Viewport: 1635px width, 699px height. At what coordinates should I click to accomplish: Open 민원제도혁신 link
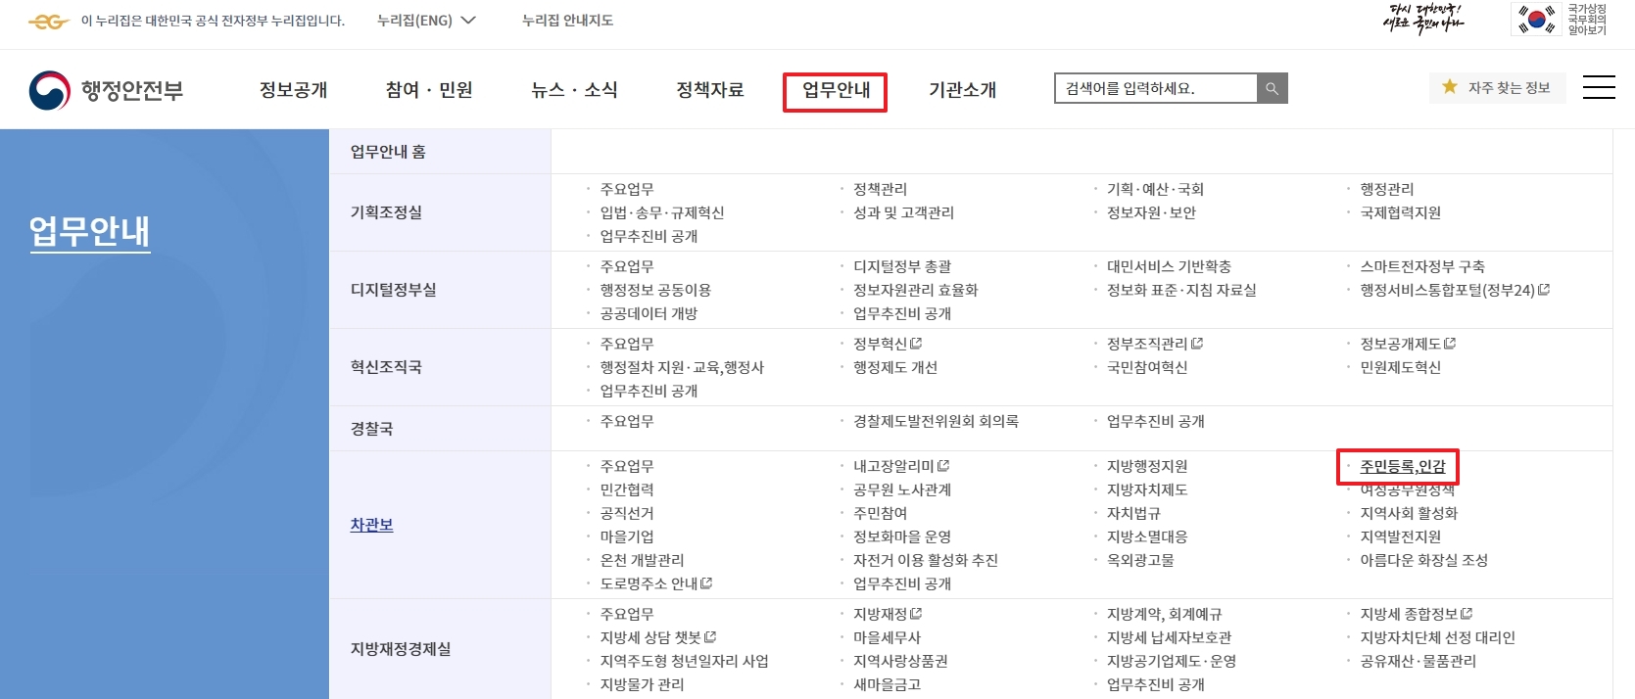(x=1400, y=367)
